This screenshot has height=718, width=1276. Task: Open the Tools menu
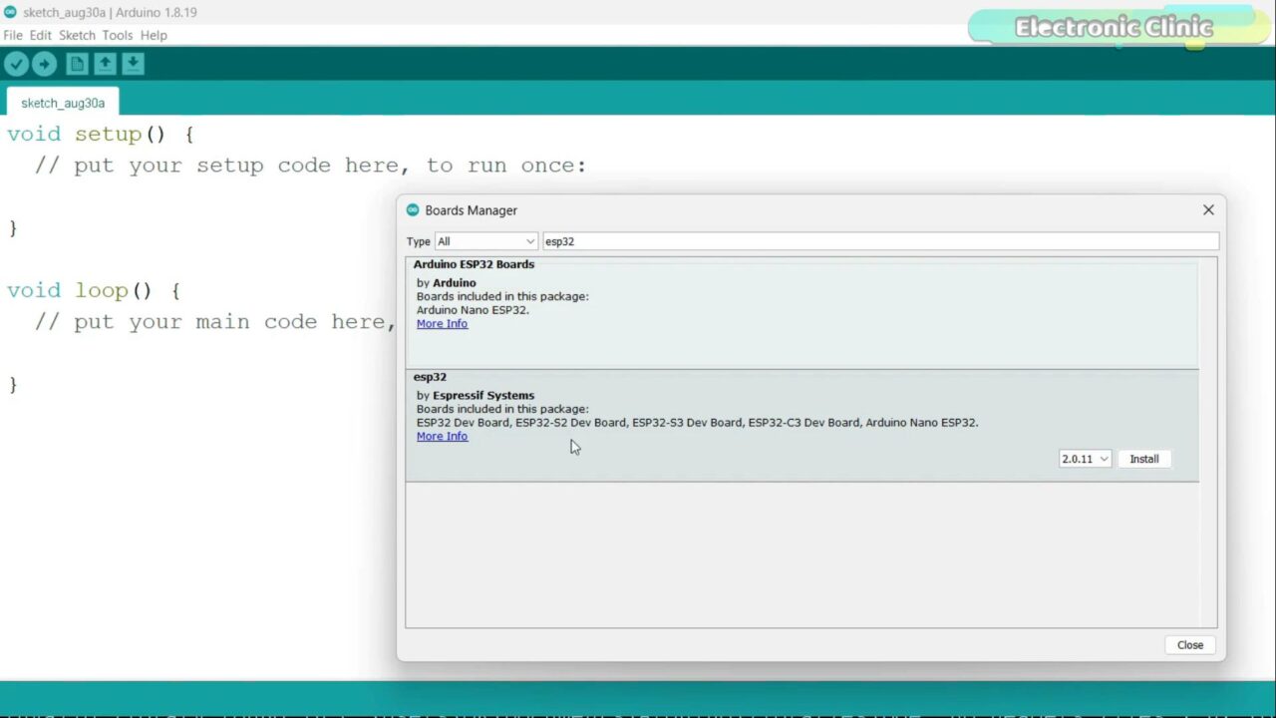click(117, 35)
